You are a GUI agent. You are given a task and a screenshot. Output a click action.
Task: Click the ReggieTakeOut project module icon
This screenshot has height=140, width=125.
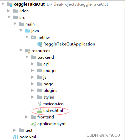(x=10, y=4)
